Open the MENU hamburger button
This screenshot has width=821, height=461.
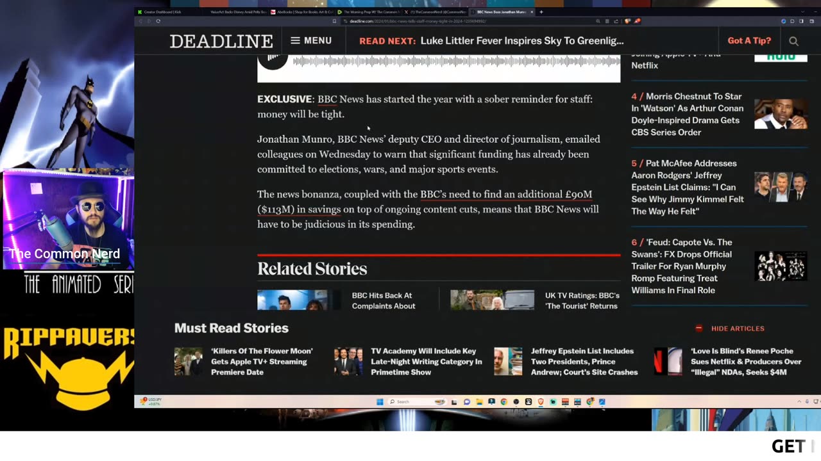[x=311, y=40]
